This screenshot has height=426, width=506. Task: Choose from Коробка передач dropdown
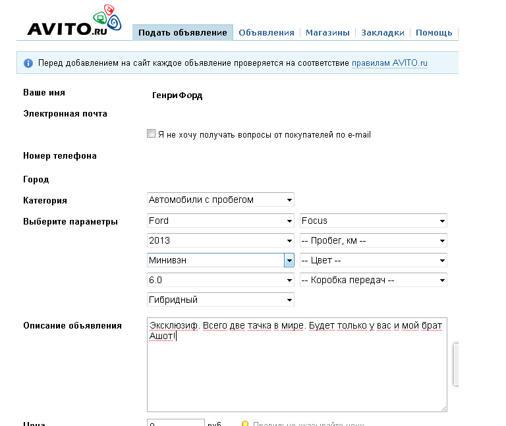click(x=374, y=280)
